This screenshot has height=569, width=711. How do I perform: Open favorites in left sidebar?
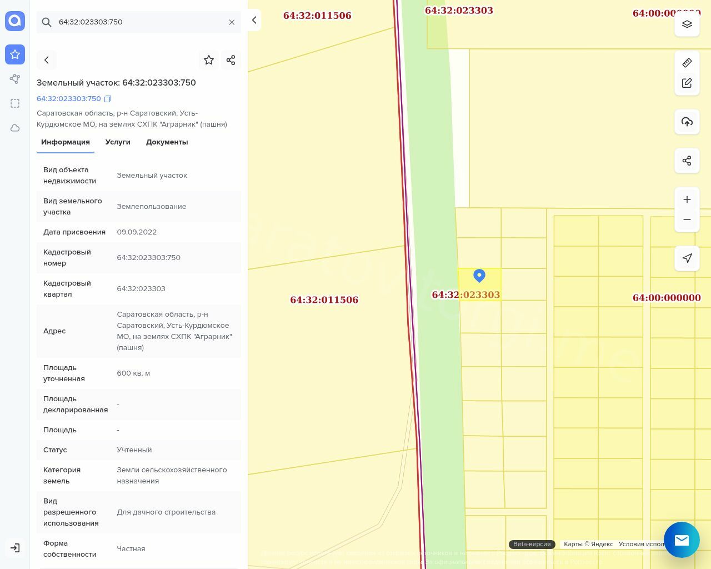pos(15,54)
